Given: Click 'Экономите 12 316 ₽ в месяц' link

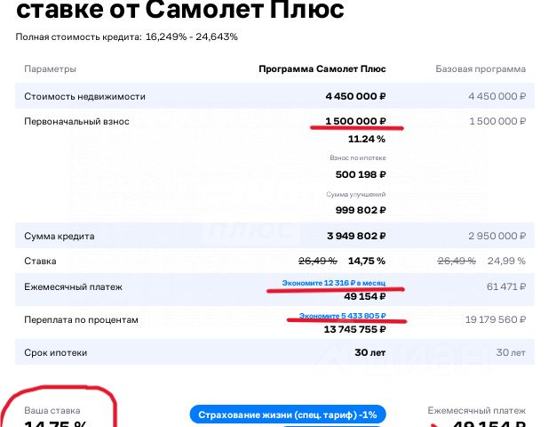Looking at the screenshot, I should [333, 283].
